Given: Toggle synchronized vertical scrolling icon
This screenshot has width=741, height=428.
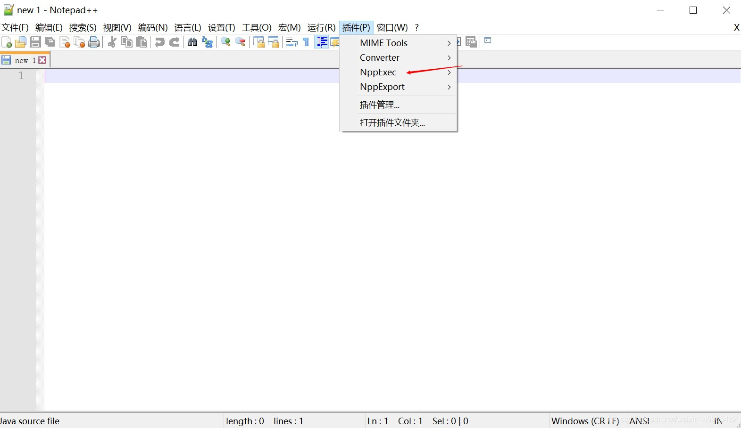Looking at the screenshot, I should pos(258,42).
